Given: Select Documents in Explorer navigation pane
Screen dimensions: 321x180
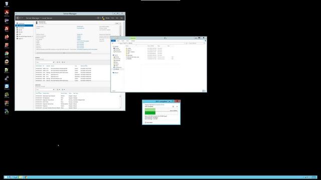Looking at the screenshot, I should 117,59.
